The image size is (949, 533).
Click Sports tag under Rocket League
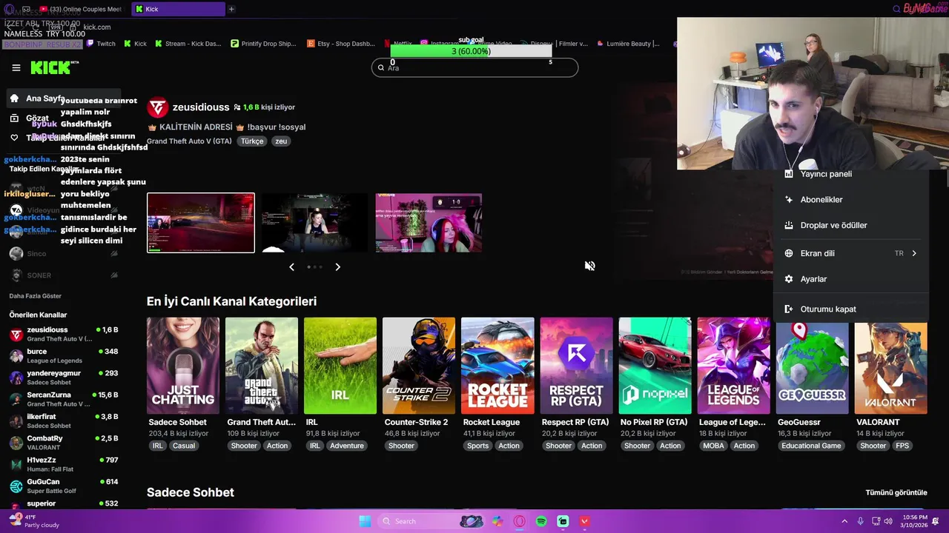pos(477,446)
